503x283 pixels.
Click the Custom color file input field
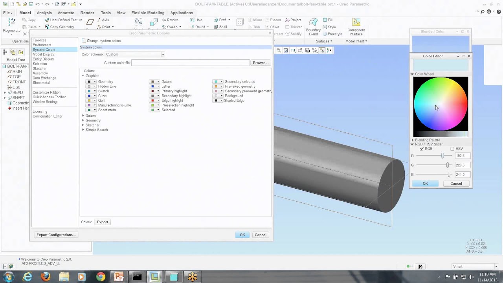(191, 63)
